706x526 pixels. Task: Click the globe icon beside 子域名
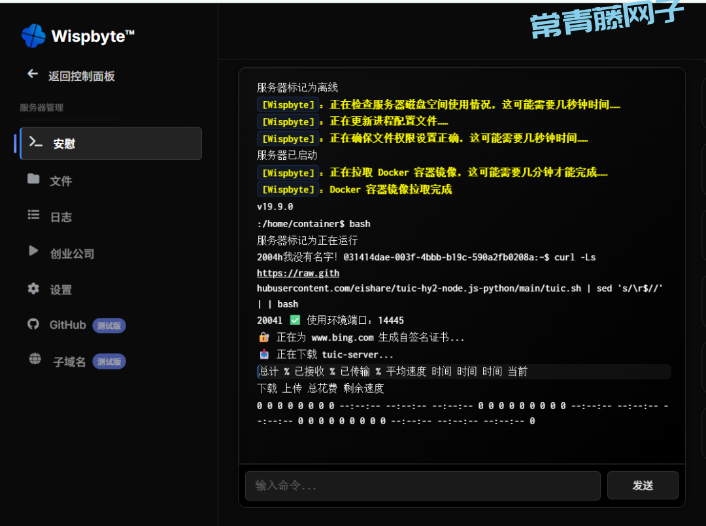pyautogui.click(x=35, y=359)
